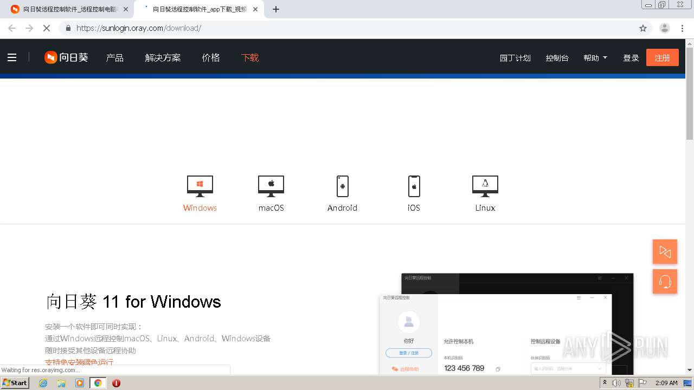
Task: Open the hamburger menu in site header
Action: click(x=12, y=57)
